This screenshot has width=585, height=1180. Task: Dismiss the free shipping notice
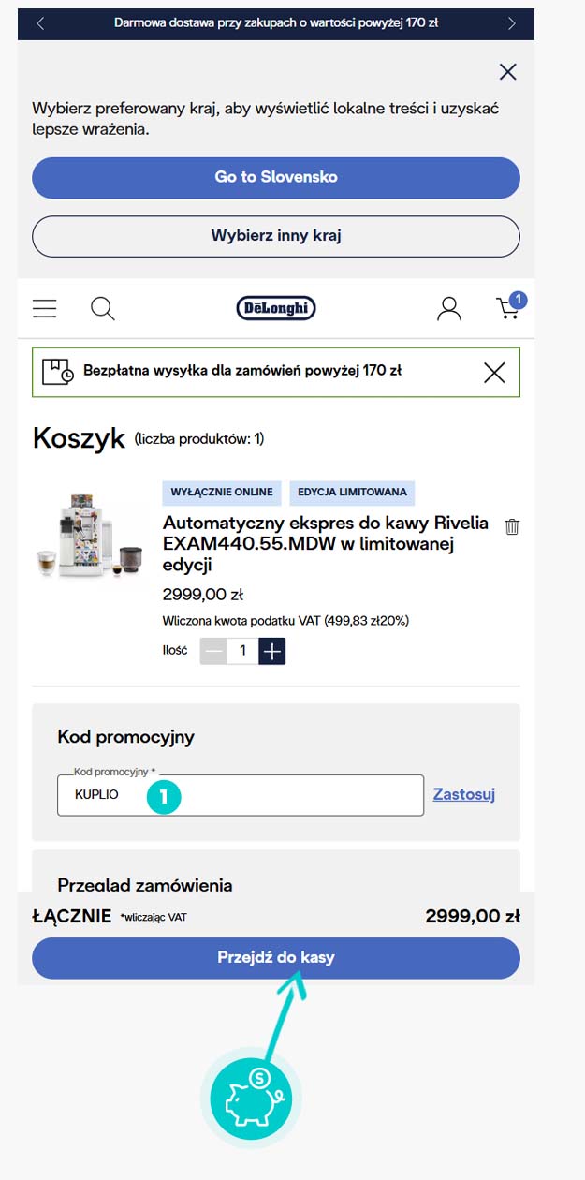[x=494, y=372]
